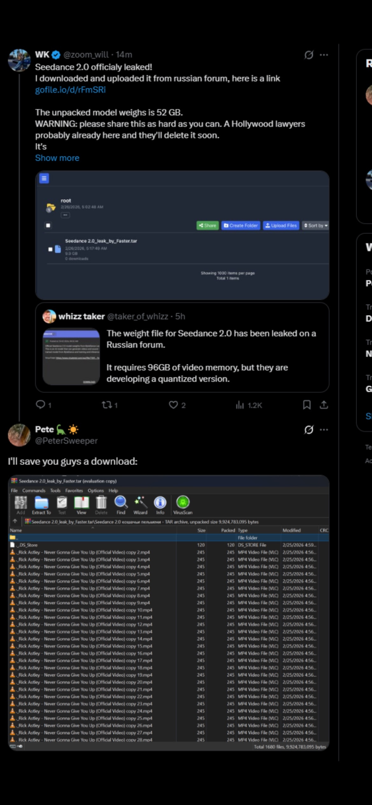
Task: Run VirusScan from the WinRAR toolbar
Action: [183, 504]
